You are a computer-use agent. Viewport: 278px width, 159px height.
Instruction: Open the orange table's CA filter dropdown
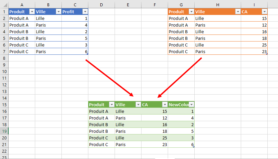pos(264,12)
